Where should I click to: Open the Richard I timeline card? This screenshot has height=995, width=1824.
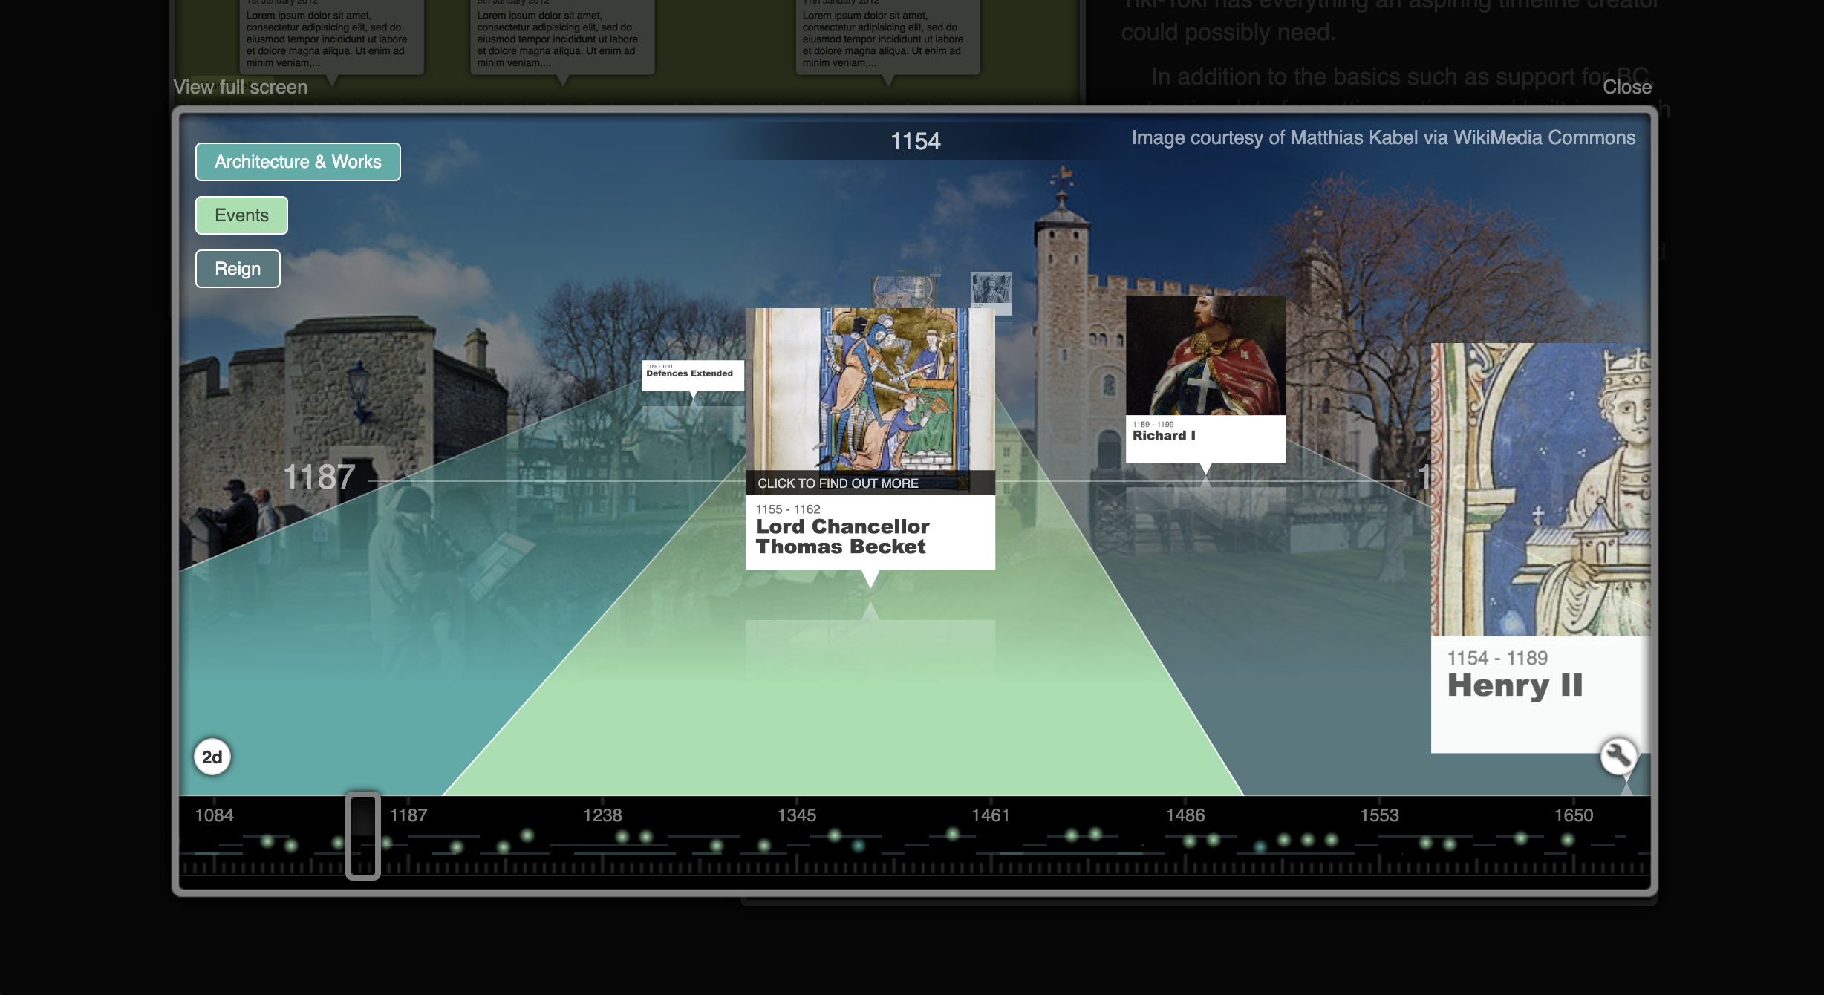(x=1205, y=379)
